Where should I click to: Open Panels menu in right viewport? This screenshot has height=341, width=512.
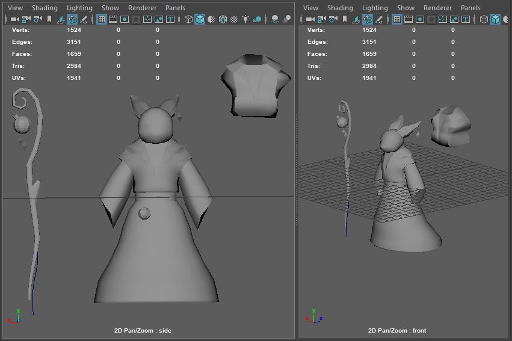pyautogui.click(x=470, y=8)
